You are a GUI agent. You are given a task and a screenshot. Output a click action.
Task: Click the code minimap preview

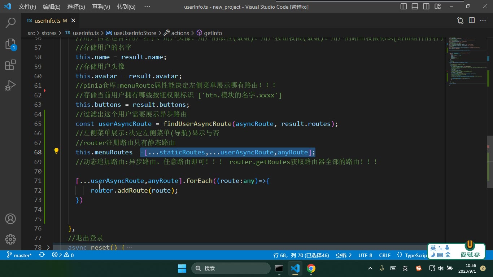tap(466, 61)
